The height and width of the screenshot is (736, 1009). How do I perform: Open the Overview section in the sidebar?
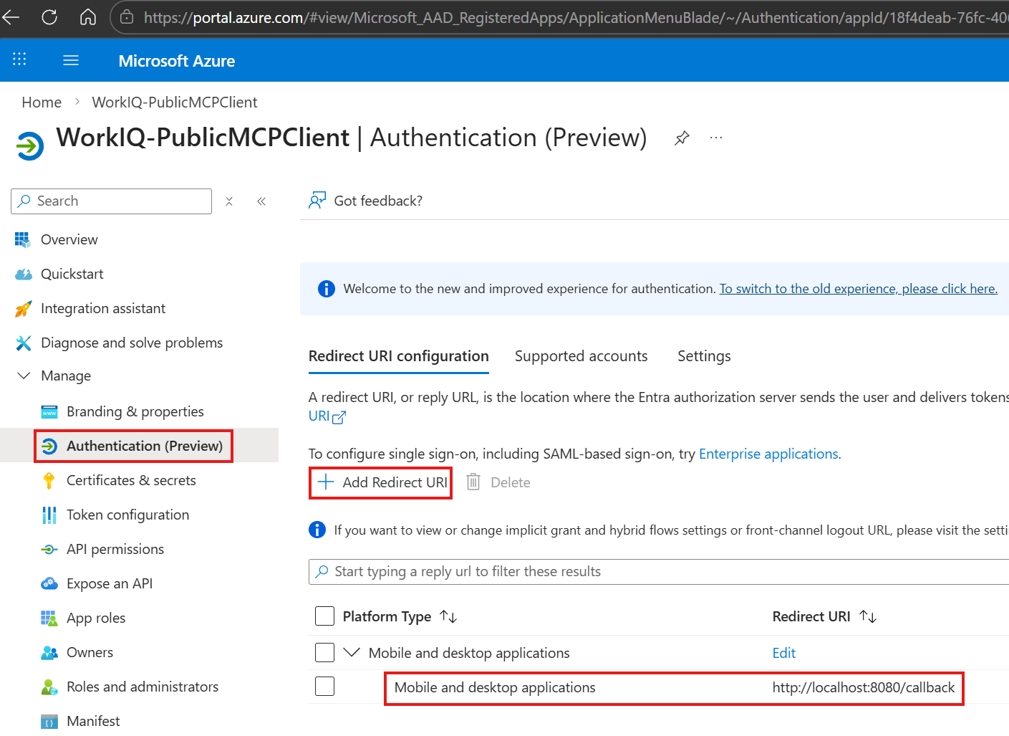69,239
